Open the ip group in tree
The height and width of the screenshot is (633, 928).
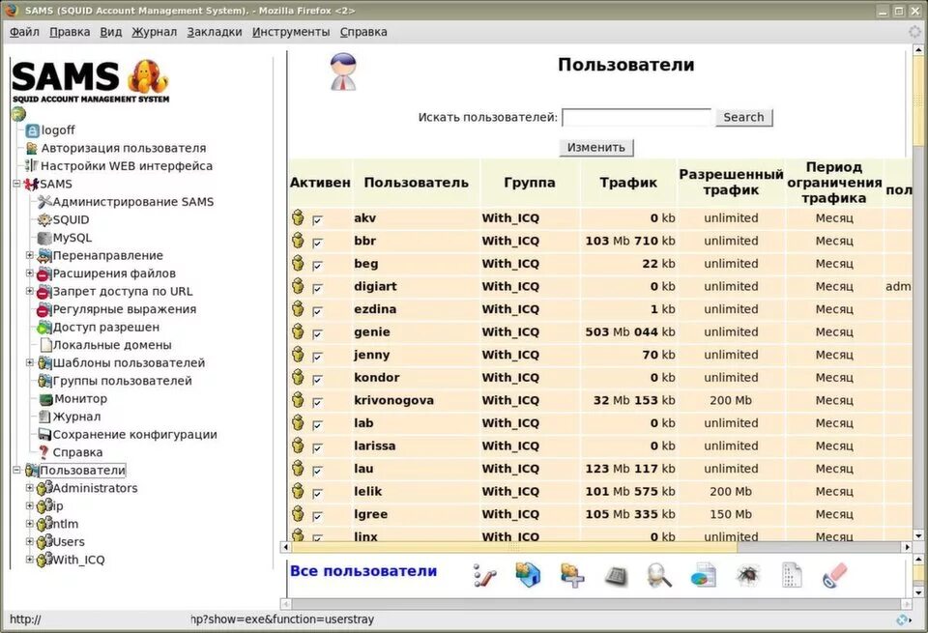tap(58, 505)
